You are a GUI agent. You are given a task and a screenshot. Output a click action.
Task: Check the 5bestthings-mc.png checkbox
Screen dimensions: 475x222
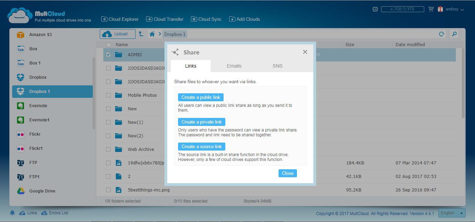click(x=108, y=190)
